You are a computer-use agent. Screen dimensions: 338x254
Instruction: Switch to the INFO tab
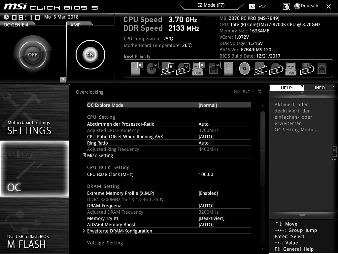tap(320, 88)
